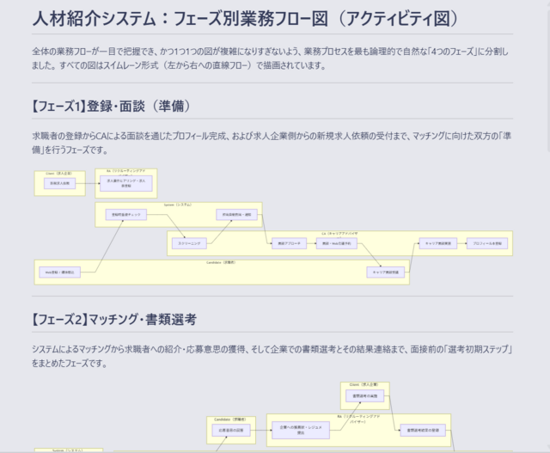Select the rightmost notification node in System lane

[x=237, y=214]
